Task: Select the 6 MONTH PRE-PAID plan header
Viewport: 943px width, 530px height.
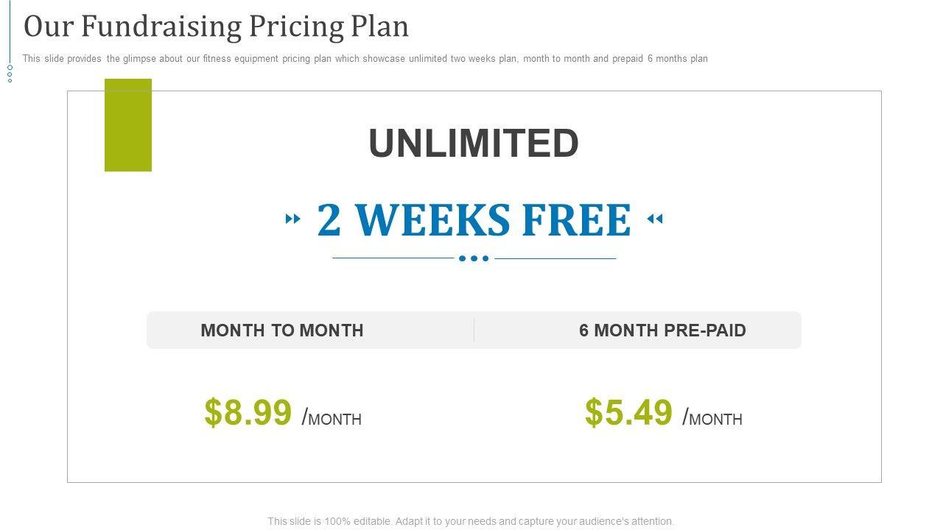Action: tap(662, 331)
